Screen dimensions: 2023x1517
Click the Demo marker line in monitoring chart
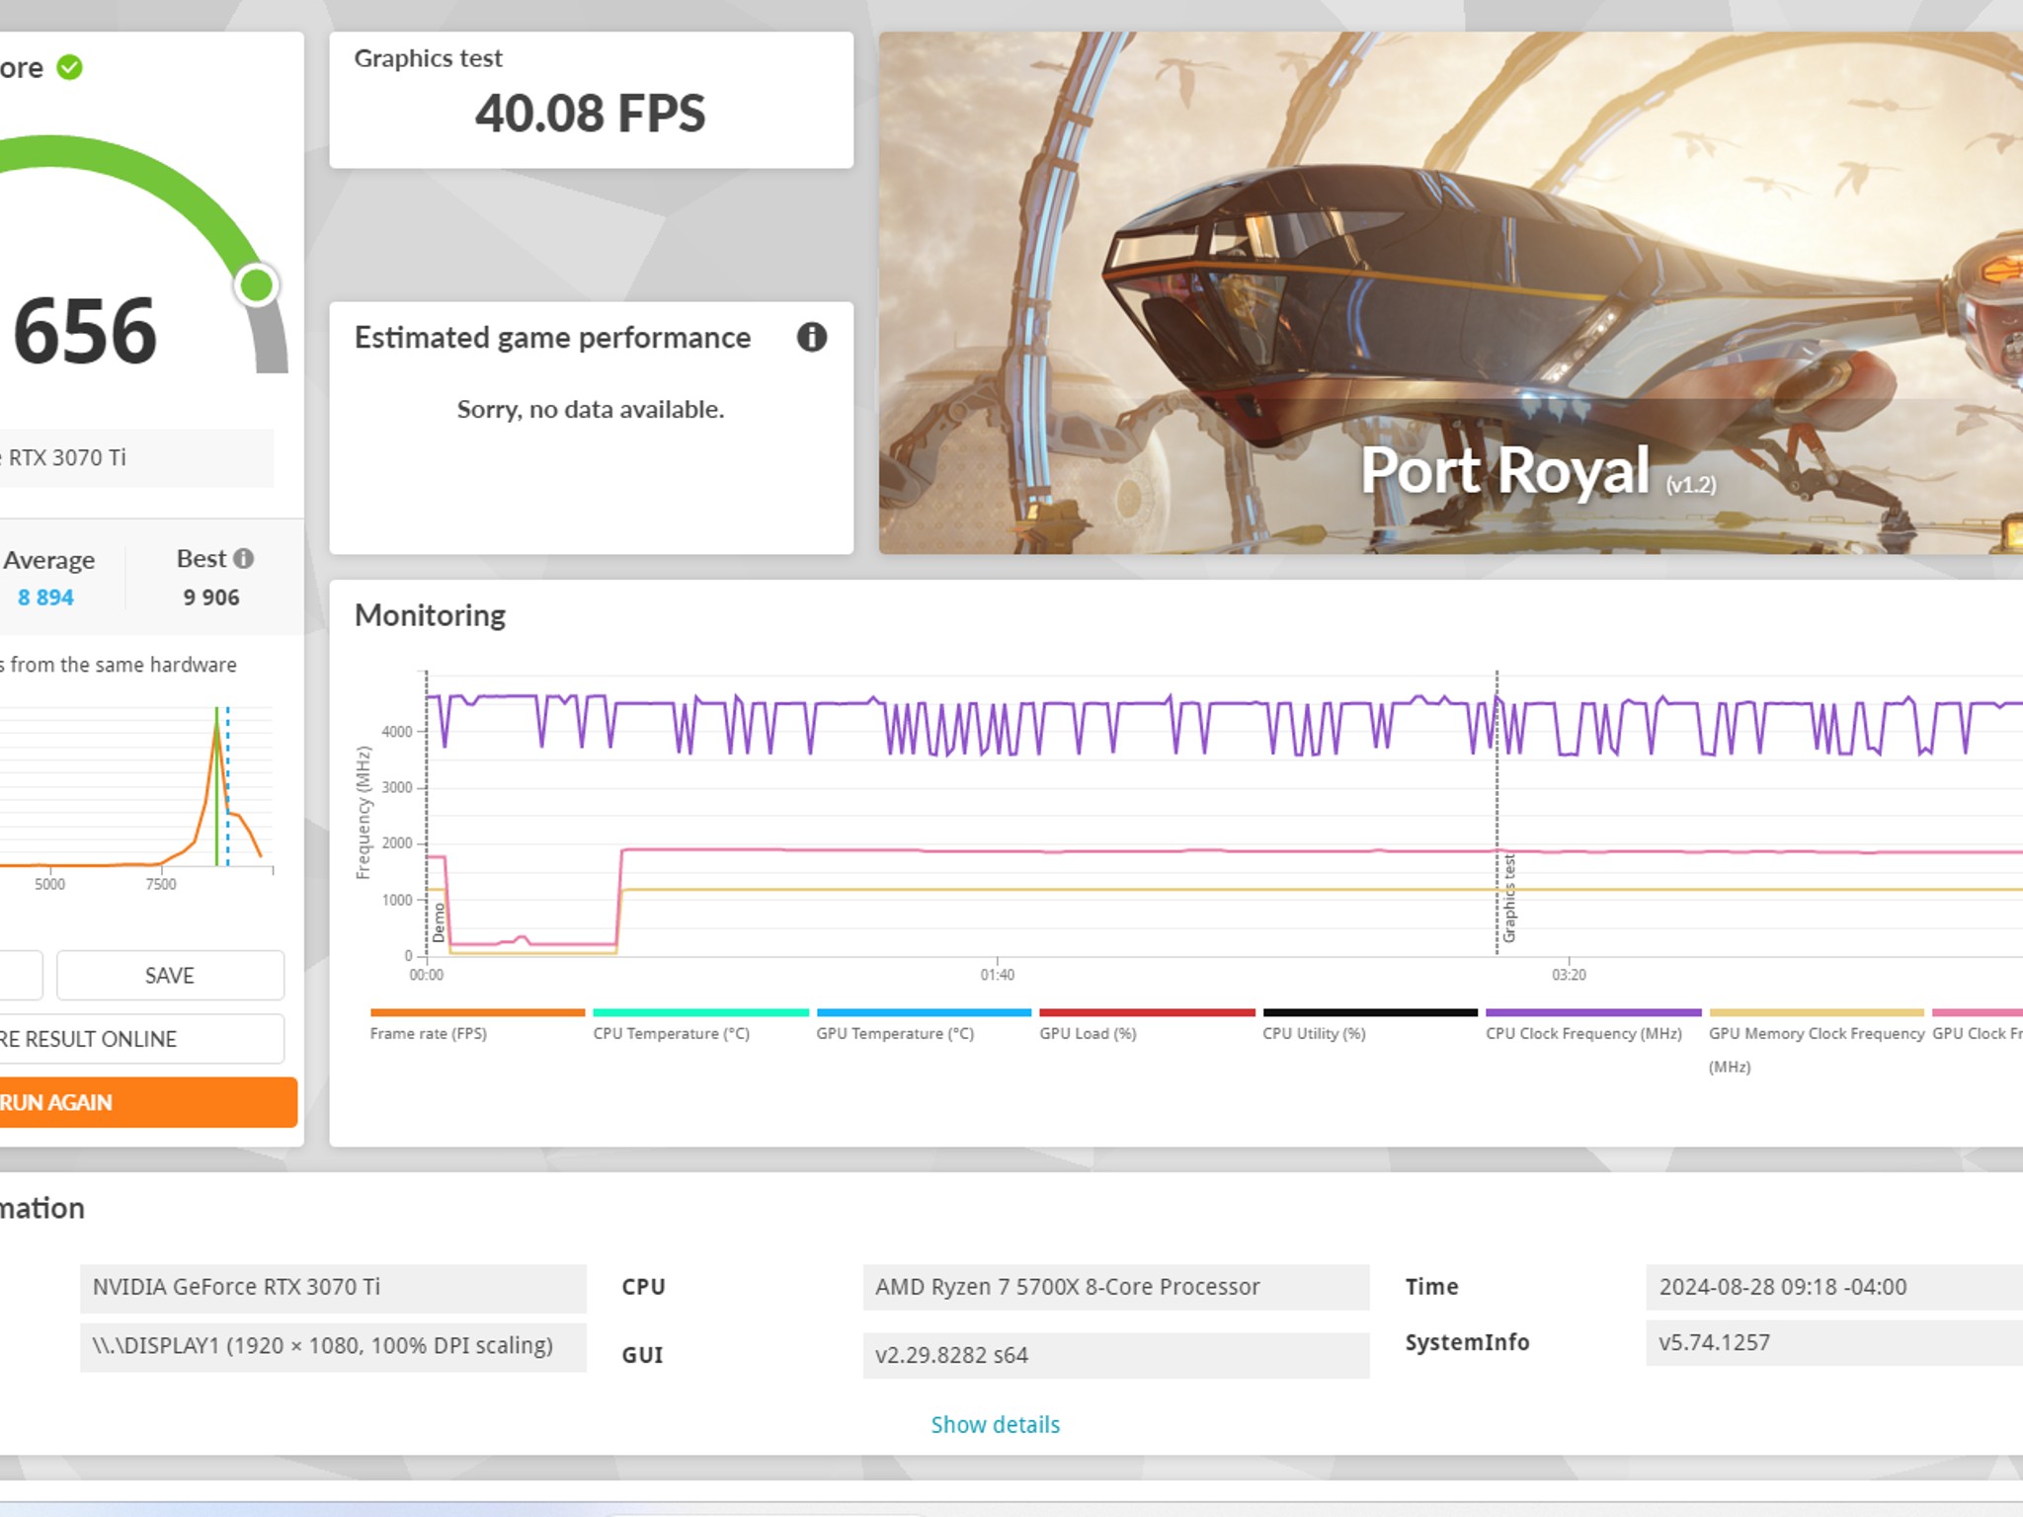(x=427, y=812)
